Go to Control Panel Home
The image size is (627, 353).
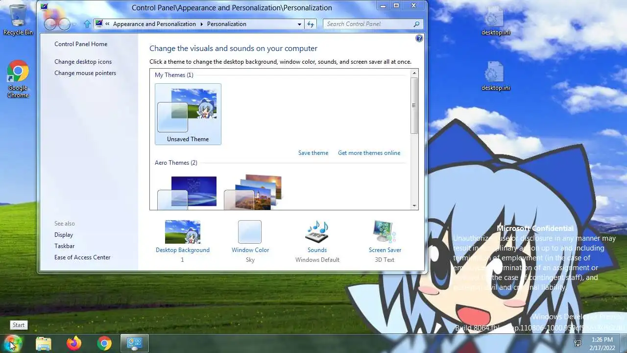point(81,44)
